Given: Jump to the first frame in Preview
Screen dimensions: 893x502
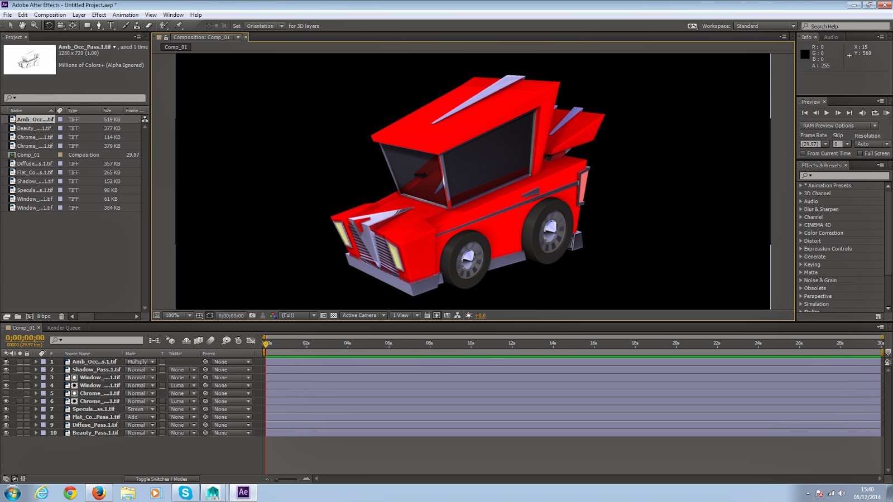Looking at the screenshot, I should tap(805, 113).
